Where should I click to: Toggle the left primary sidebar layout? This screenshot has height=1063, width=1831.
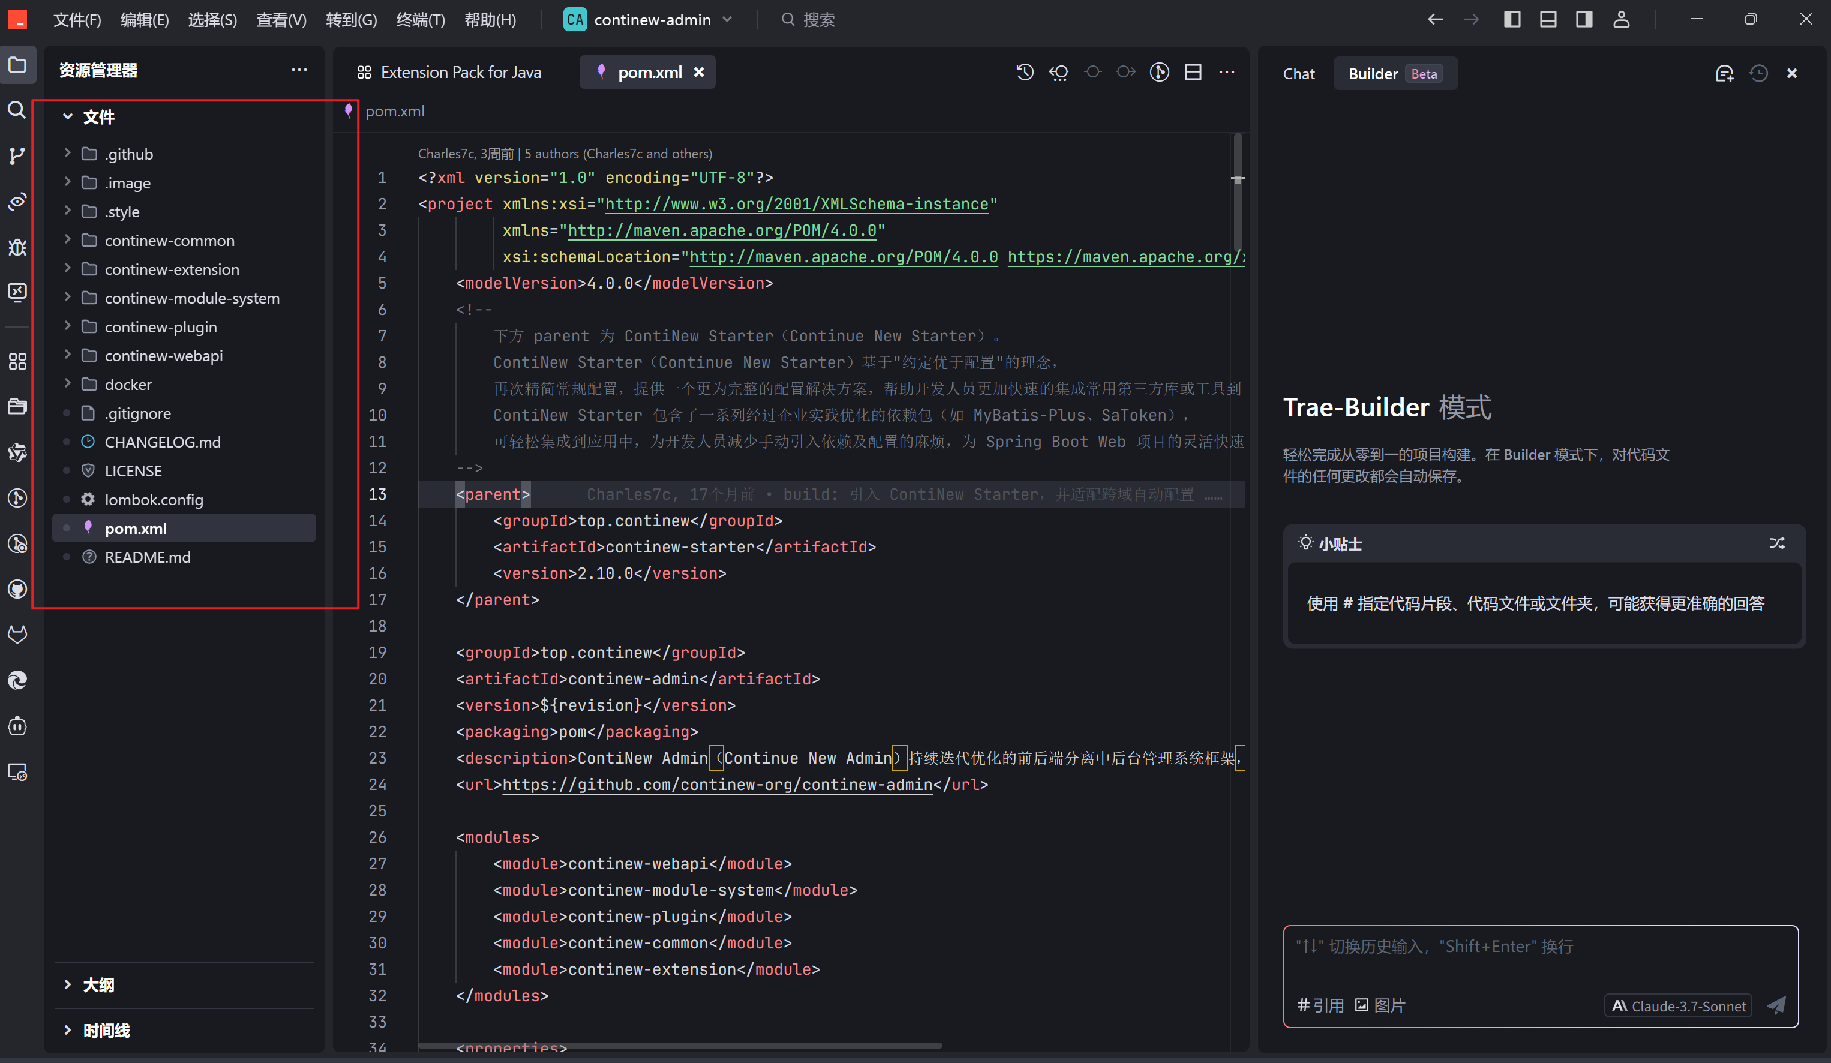coord(1512,20)
